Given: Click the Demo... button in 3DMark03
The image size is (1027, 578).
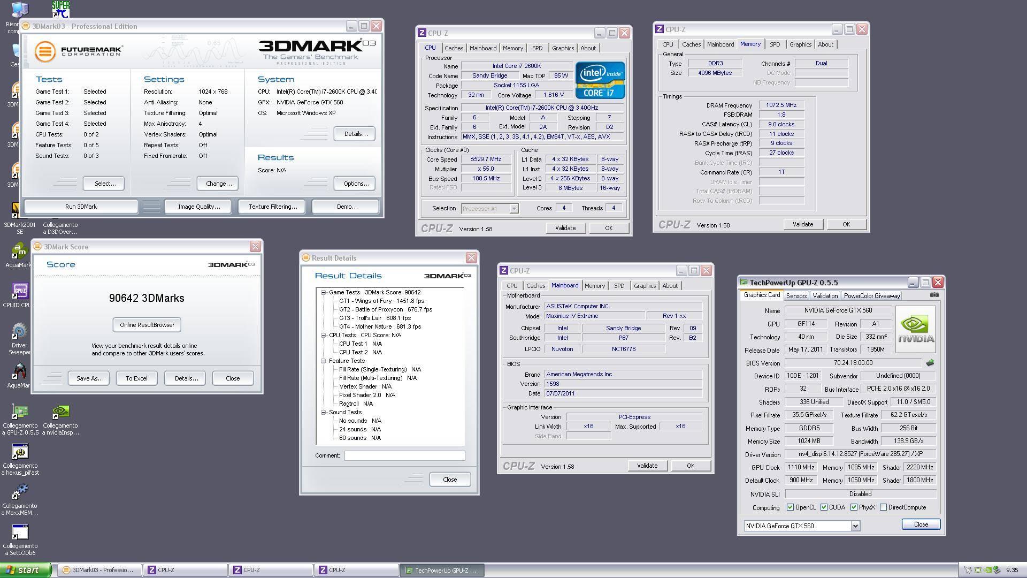Looking at the screenshot, I should coord(346,207).
